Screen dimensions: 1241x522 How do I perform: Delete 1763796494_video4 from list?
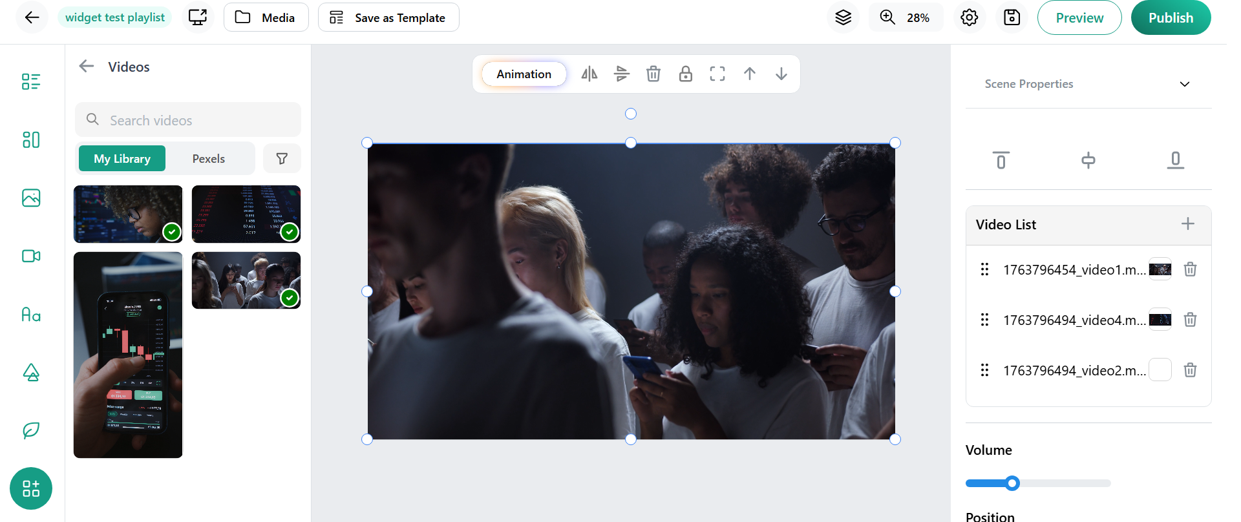click(1190, 320)
